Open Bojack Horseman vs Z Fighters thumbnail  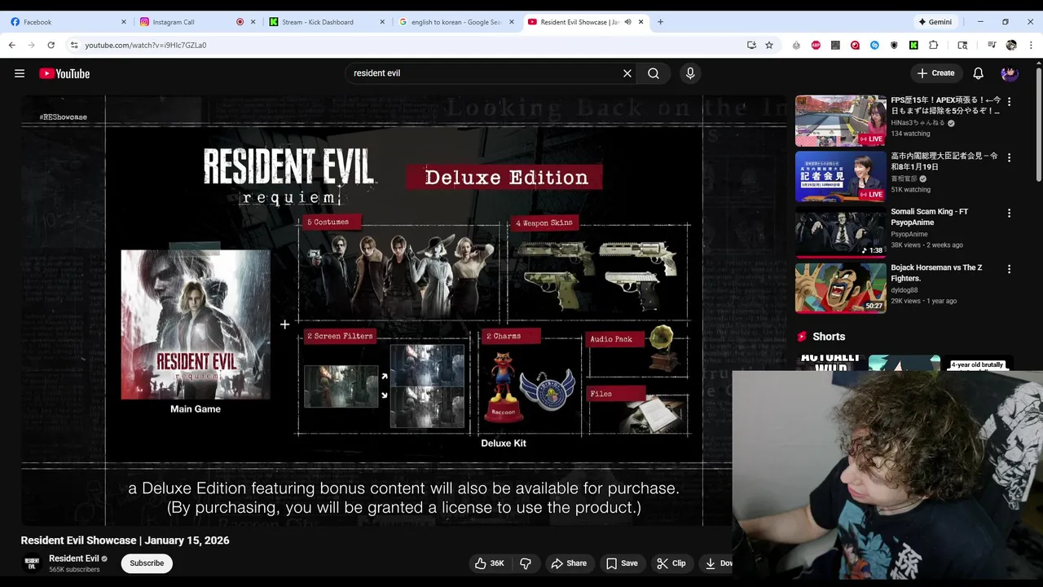click(x=841, y=288)
